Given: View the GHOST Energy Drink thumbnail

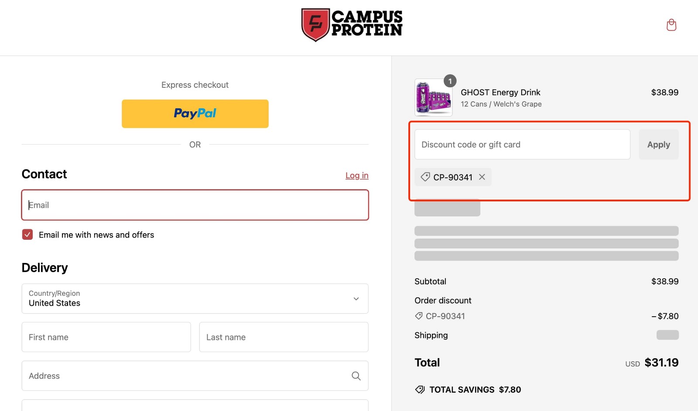Looking at the screenshot, I should pos(433,97).
